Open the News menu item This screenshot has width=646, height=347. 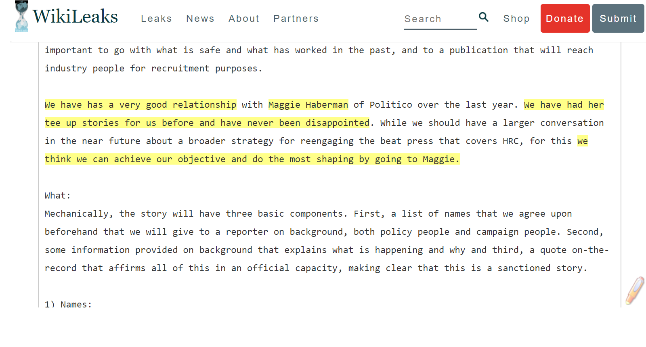[x=200, y=19]
